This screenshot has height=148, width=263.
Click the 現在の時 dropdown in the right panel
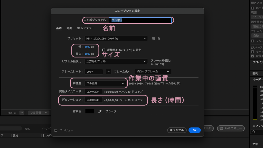pyautogui.click(x=257, y=26)
